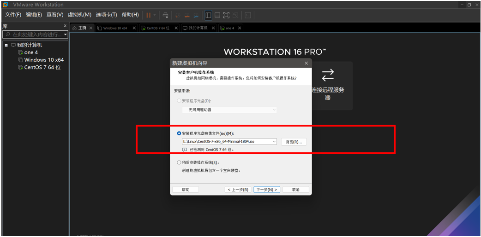The image size is (481, 237).
Task: Click the < 上一步(B) button
Action: (x=238, y=190)
